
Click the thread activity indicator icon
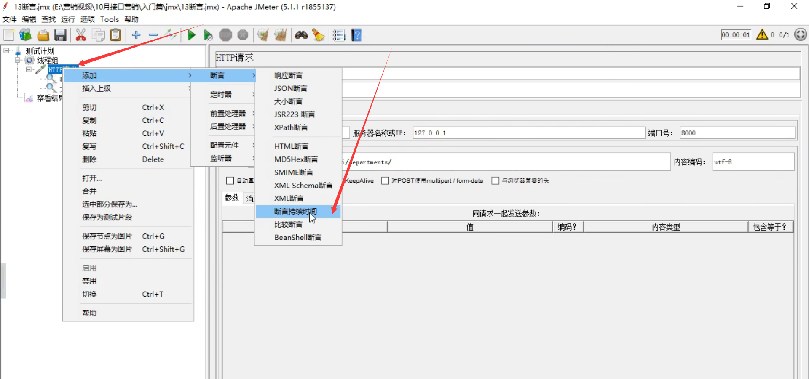click(x=801, y=34)
